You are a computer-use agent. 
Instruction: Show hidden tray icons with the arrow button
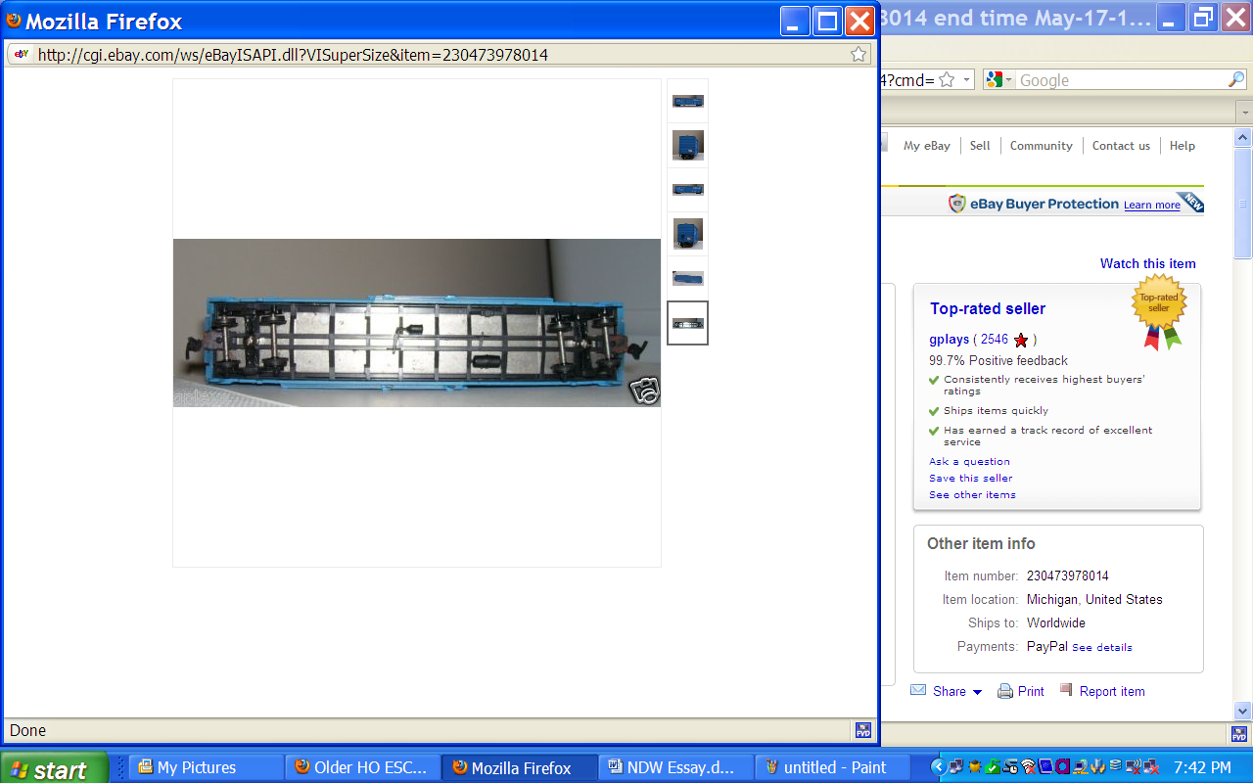click(x=938, y=767)
